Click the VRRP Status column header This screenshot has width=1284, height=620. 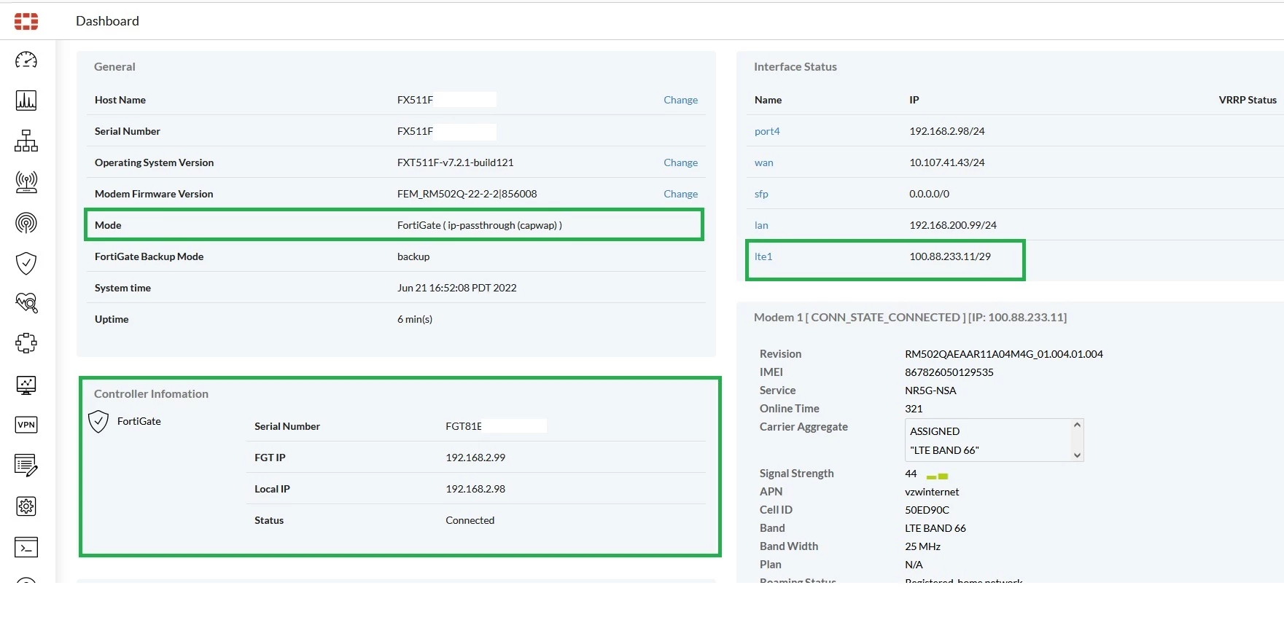(1247, 100)
